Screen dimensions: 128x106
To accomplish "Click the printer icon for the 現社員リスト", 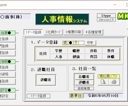I will pyautogui.click(x=114, y=82).
